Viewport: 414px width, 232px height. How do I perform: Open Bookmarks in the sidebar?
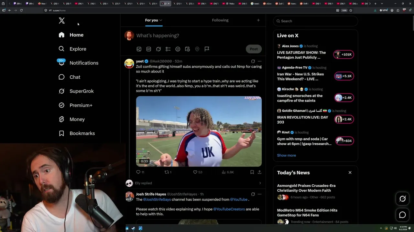pos(77,133)
